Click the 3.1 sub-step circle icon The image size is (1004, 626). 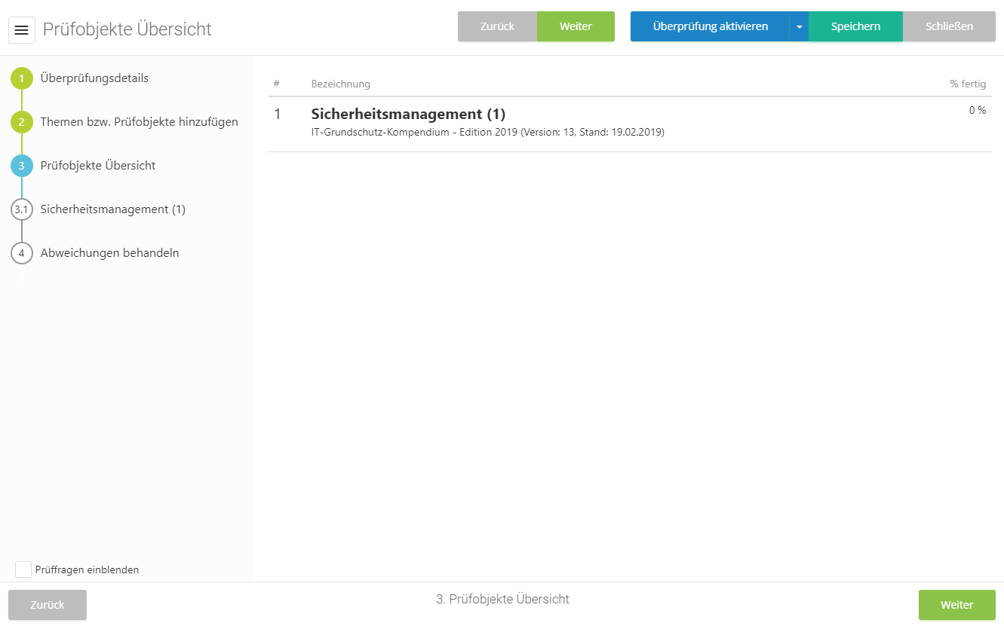point(22,209)
